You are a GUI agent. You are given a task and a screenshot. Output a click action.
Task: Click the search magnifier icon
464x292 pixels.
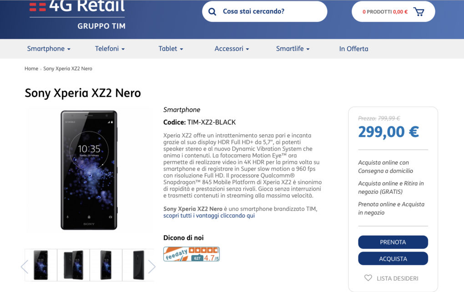212,11
